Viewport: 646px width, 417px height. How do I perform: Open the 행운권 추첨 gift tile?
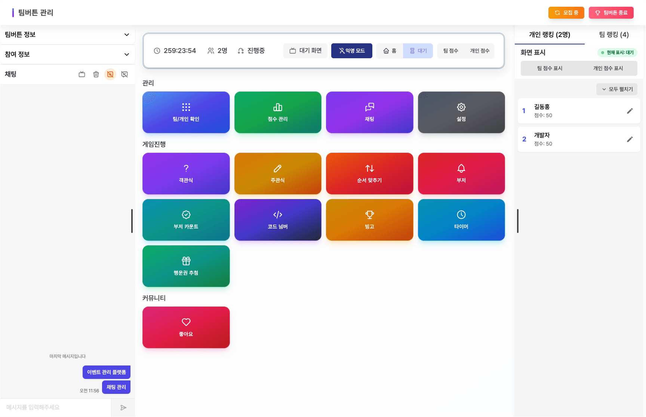186,266
